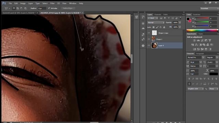Open the Sharp anti-aliasing dropdown
Viewport: 219px width, 123px height.
pos(213,89)
